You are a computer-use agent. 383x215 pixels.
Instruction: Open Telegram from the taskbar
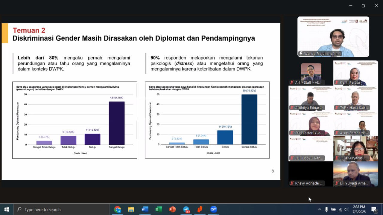coord(186,209)
